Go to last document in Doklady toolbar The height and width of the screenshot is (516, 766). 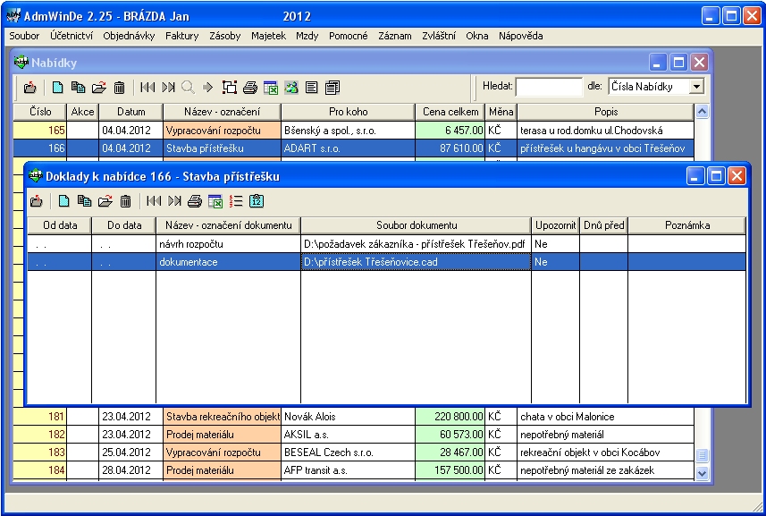[x=174, y=201]
